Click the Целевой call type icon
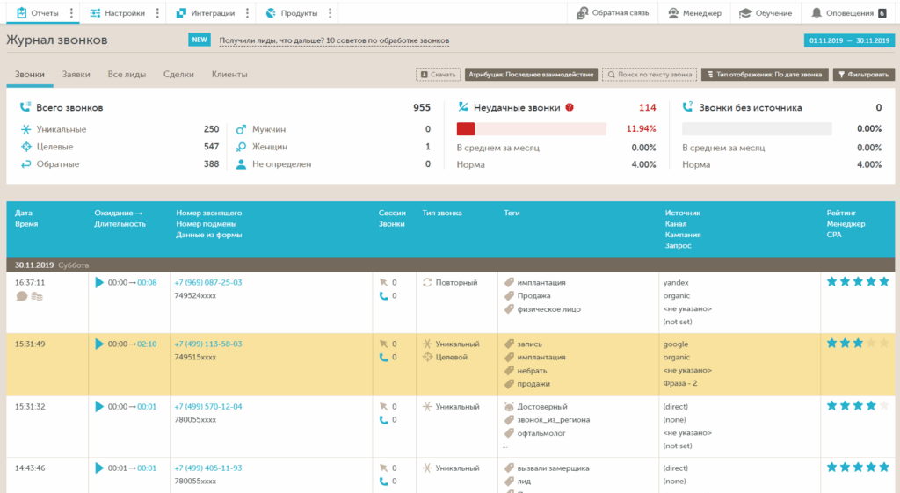 [427, 357]
